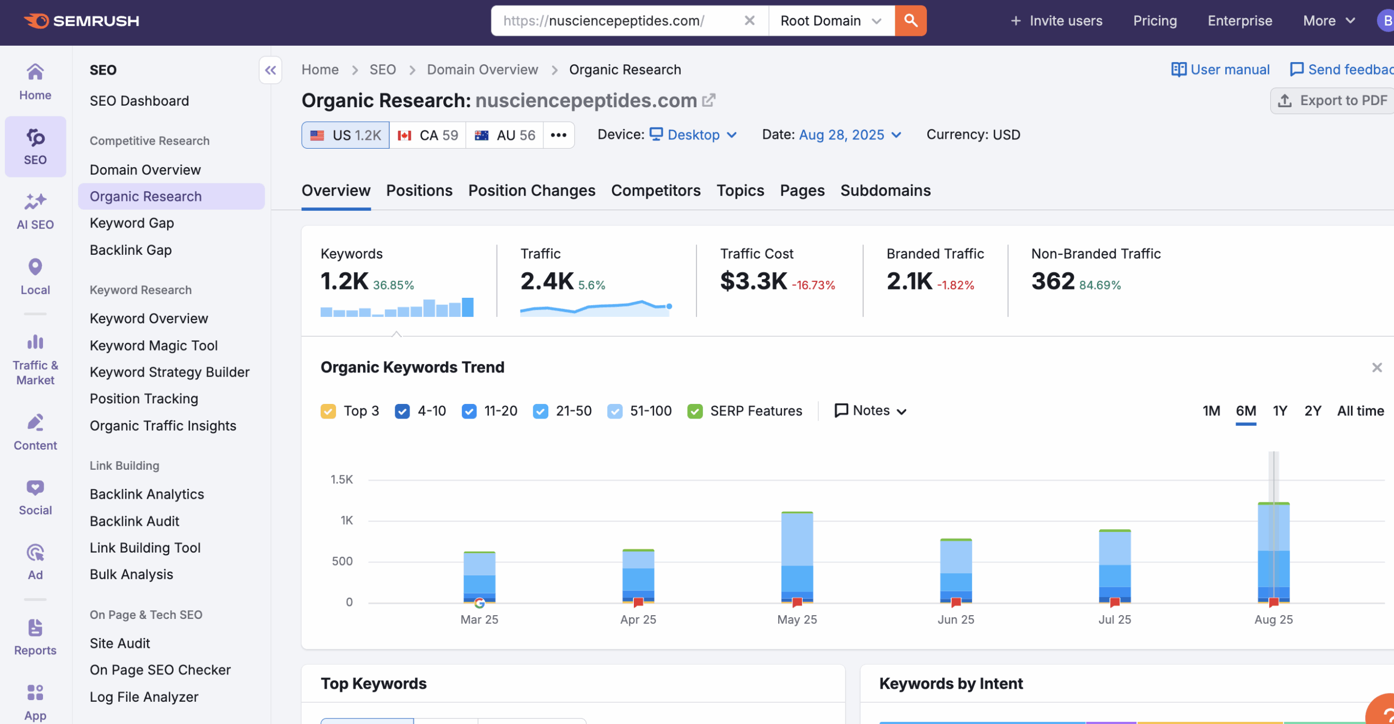Open the Content sidebar icon
1394x724 pixels.
pos(35,432)
